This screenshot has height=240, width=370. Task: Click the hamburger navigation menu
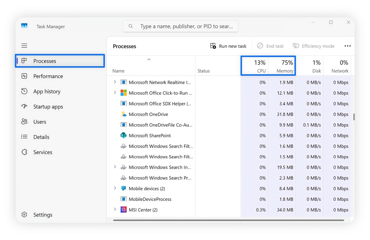[24, 45]
